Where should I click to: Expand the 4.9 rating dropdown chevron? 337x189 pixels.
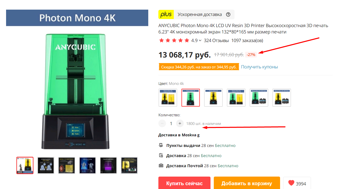click(x=200, y=41)
